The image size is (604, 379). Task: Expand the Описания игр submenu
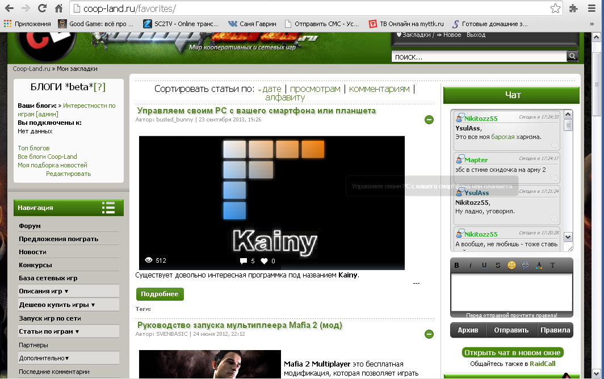[x=69, y=291]
